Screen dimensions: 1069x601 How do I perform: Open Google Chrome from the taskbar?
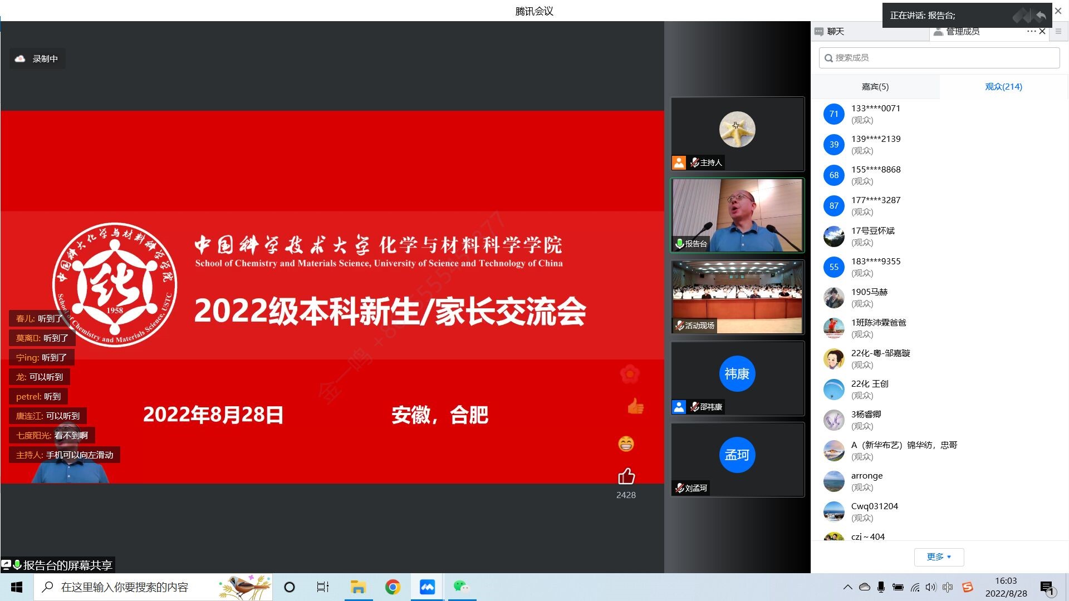[393, 587]
